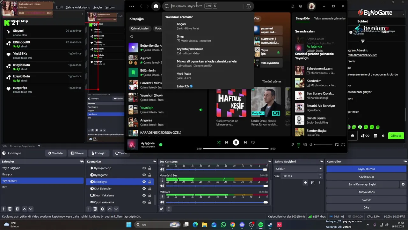The image size is (408, 230).
Task: Open the Haftalık Keşif cover thumbnail
Action: pos(231,103)
